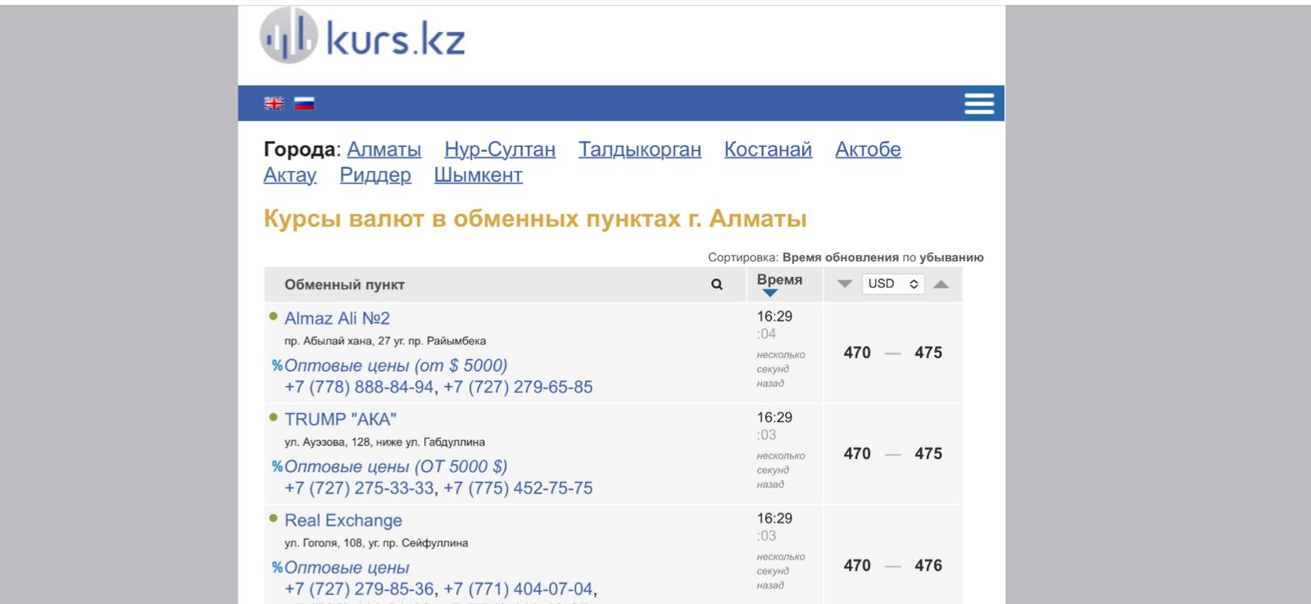Sort by the Время column header
The image size is (1311, 604).
pyautogui.click(x=779, y=280)
